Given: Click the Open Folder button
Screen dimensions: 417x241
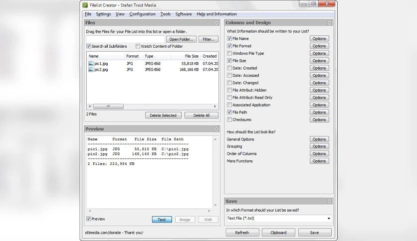Looking at the screenshot, I should click(x=181, y=39).
